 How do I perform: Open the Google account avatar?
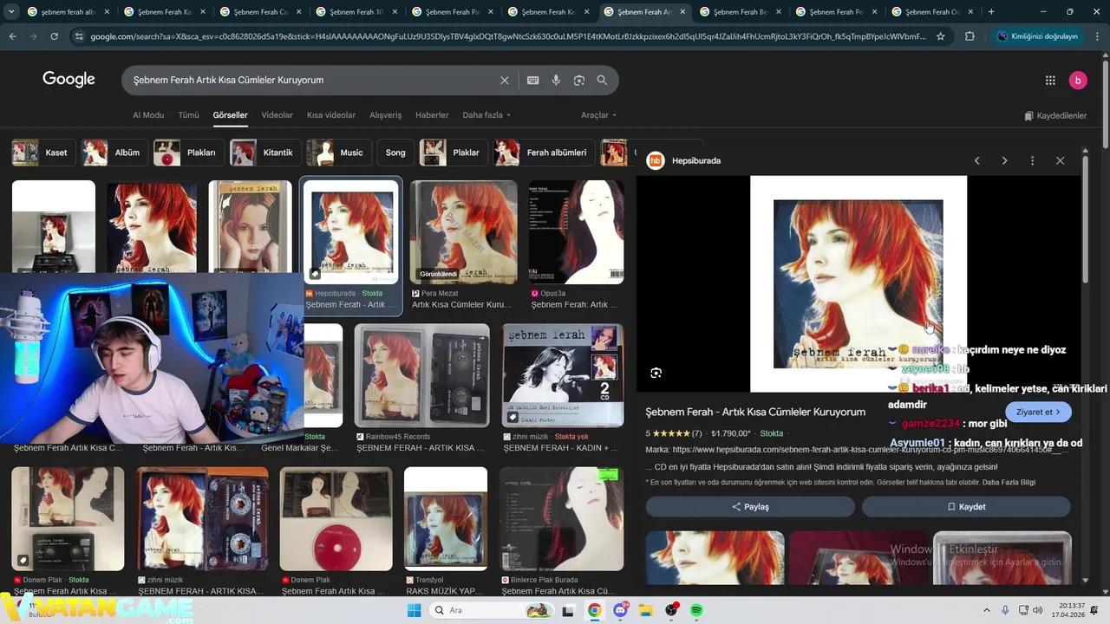[1078, 80]
